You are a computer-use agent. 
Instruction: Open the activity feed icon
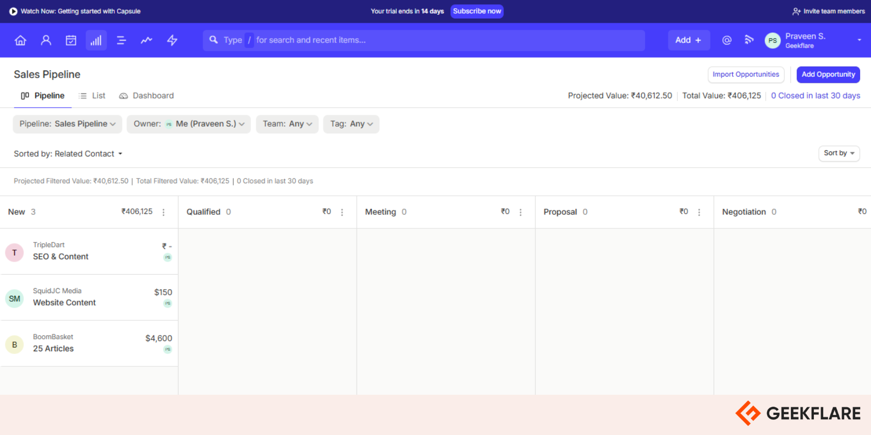point(749,40)
